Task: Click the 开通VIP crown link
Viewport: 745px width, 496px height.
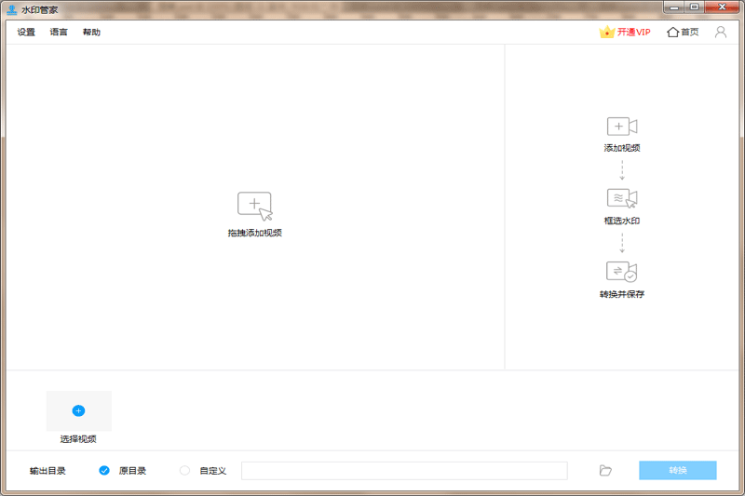Action: coord(625,32)
